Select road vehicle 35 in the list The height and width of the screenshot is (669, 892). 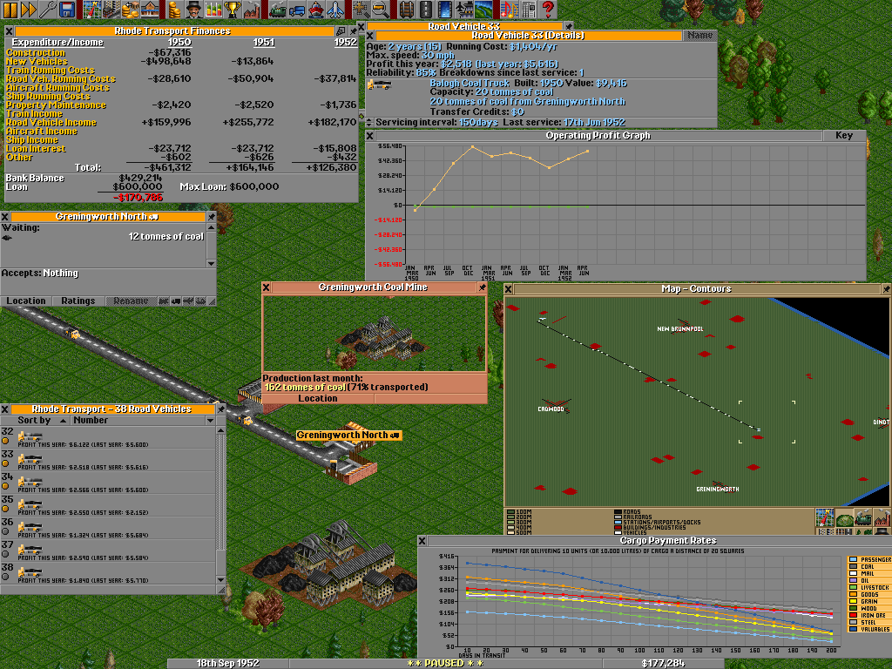click(108, 505)
